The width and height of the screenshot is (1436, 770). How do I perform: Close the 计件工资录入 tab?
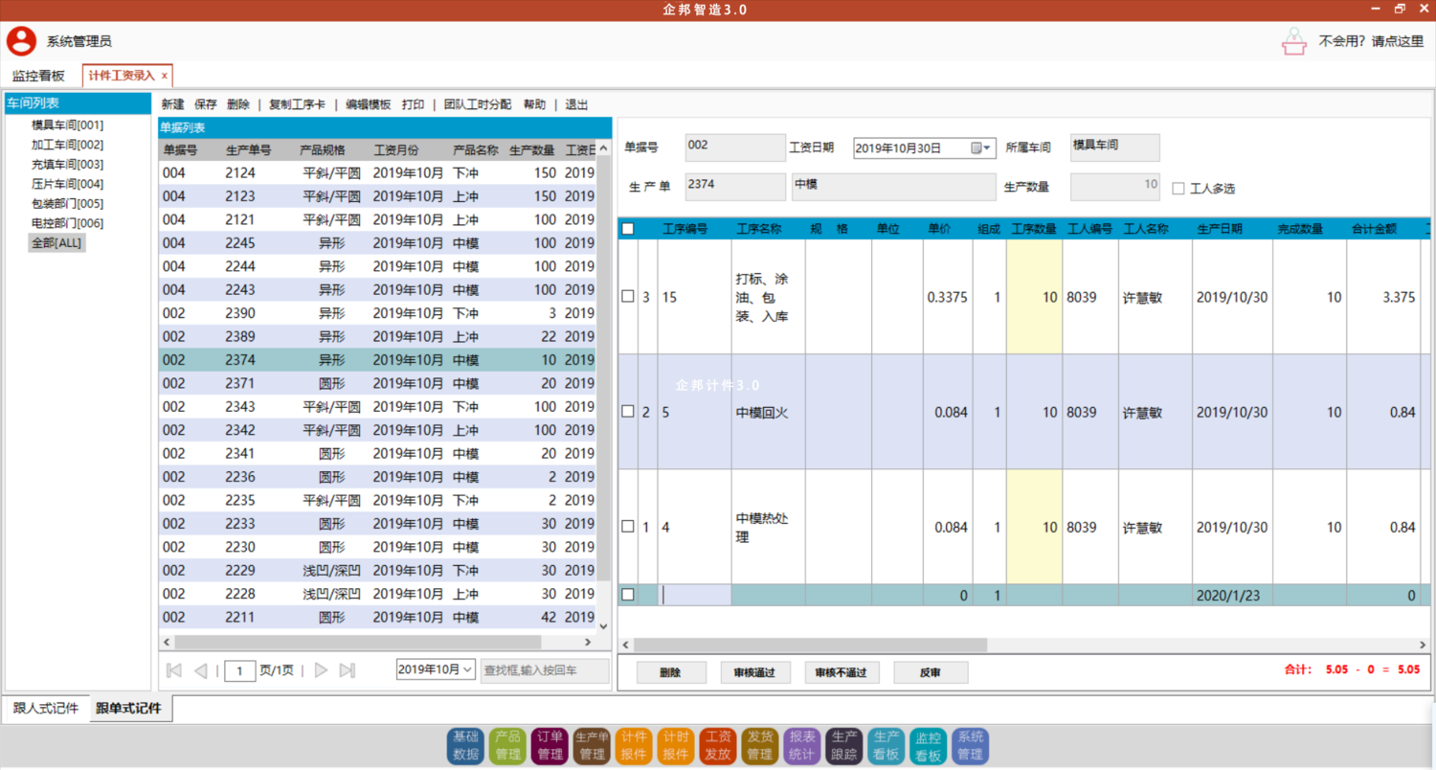coord(165,76)
